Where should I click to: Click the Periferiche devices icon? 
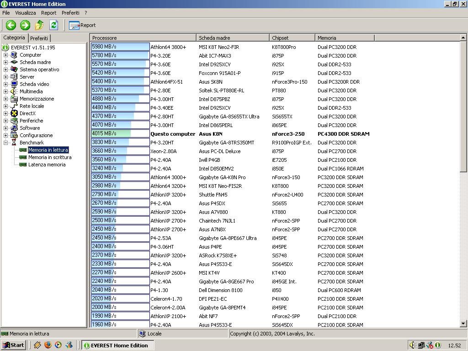click(14, 121)
